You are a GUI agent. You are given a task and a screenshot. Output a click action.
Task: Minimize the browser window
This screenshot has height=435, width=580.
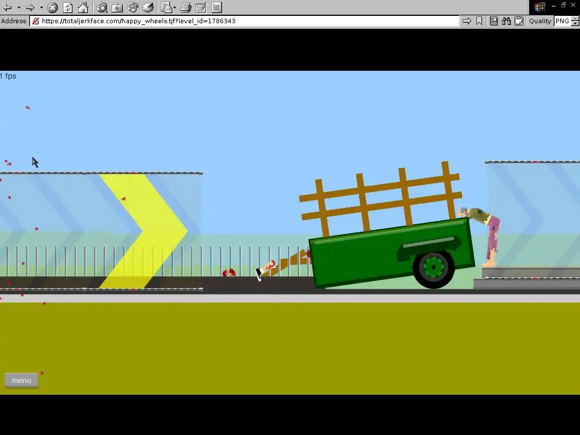[553, 5]
